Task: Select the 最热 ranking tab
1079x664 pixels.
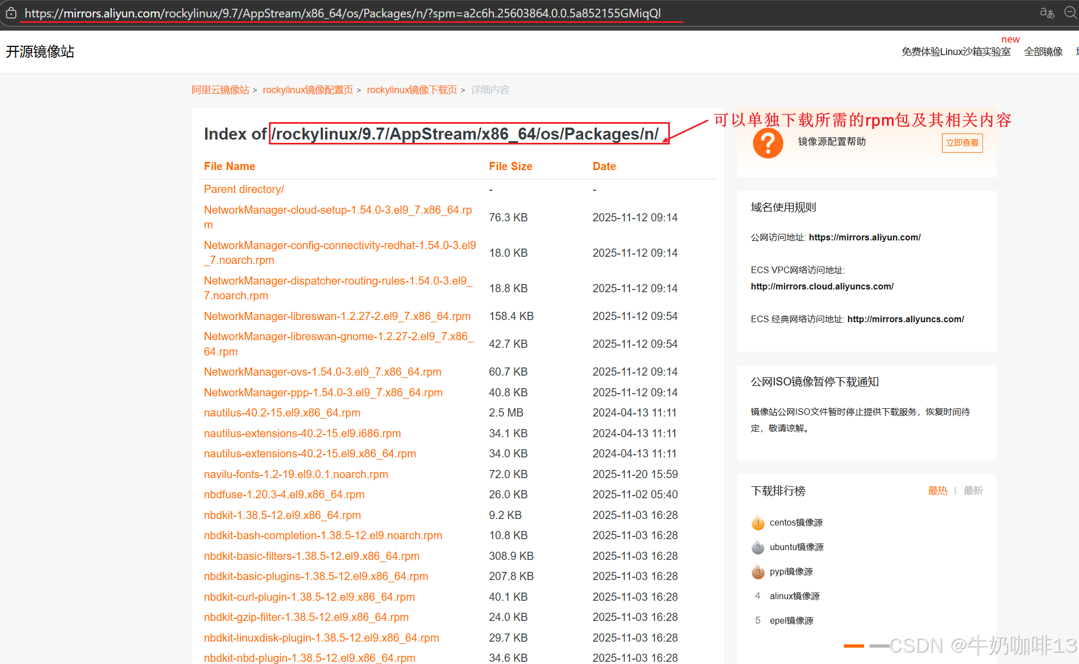Action: 937,491
